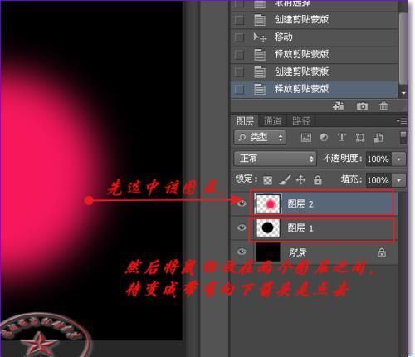
Task: Click the 不透明度 100% value field
Action: point(378,159)
